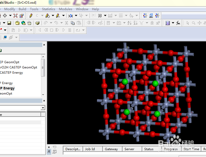
Task: Expand red pin tool dropdown arrow
Action: (x=5, y=30)
